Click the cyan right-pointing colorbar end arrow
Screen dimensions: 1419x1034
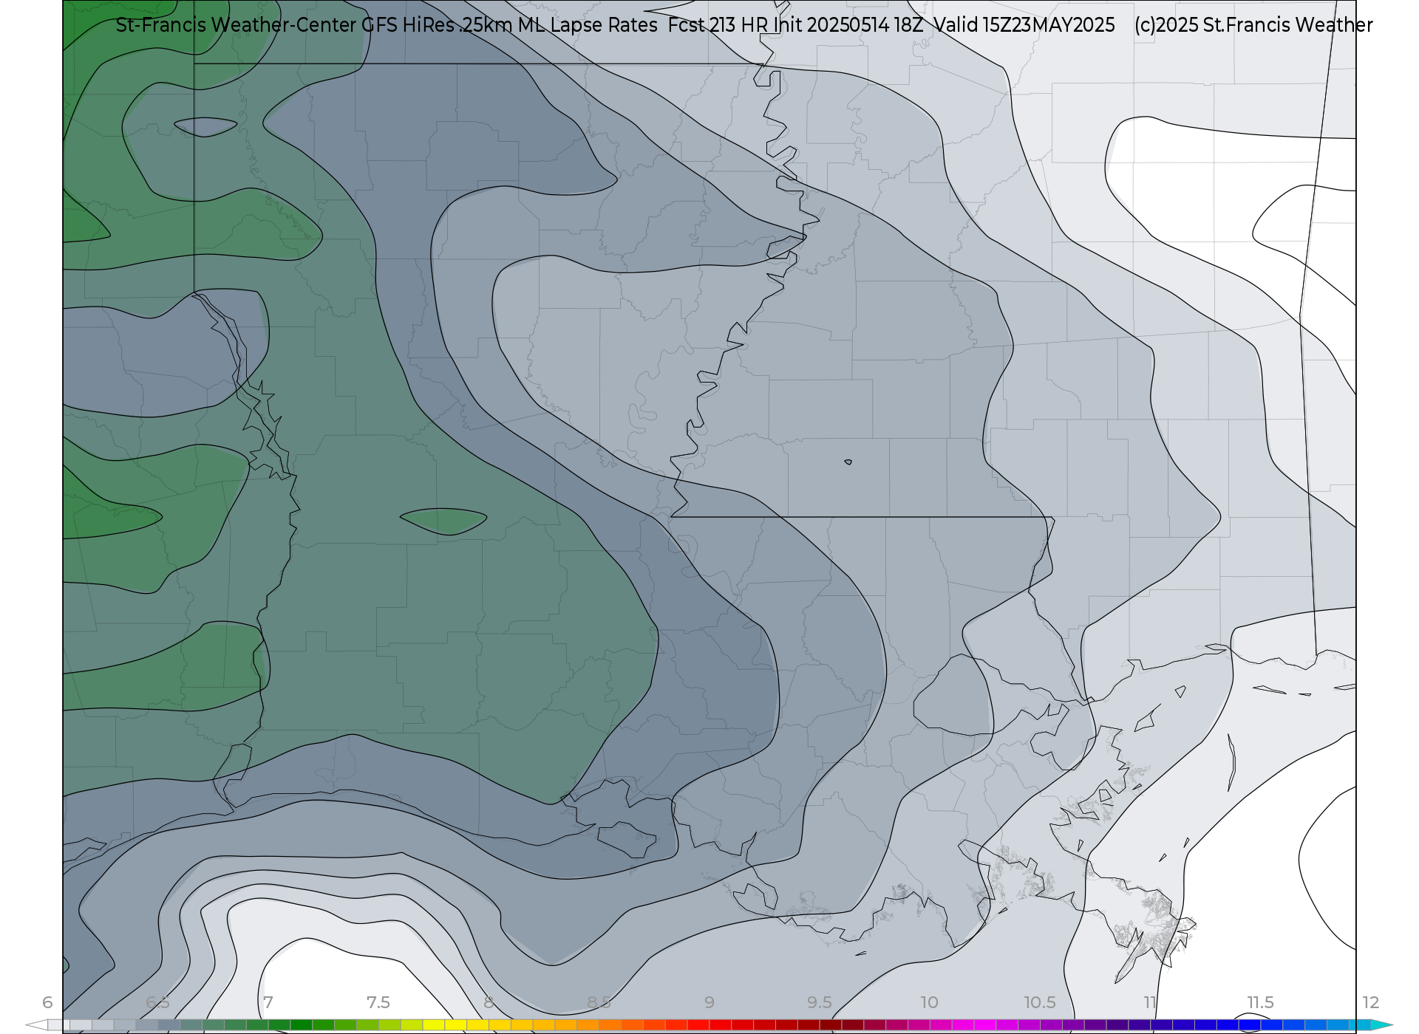(1382, 1025)
